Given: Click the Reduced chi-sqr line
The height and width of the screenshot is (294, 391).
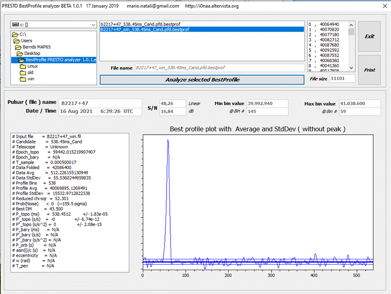Looking at the screenshot, I should 40,199.
